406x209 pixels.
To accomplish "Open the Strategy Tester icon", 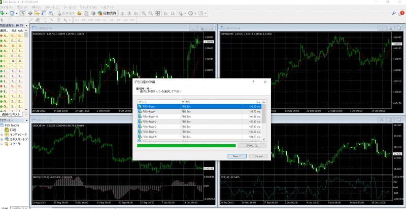I will 51,13.
